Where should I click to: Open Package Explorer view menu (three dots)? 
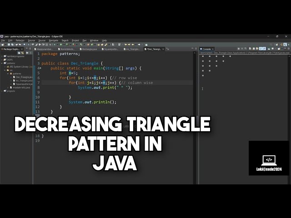pyautogui.click(x=30, y=53)
